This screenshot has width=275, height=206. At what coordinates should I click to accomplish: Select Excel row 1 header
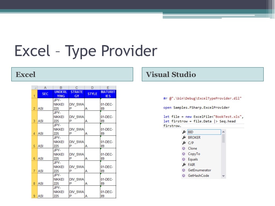(x=34, y=94)
